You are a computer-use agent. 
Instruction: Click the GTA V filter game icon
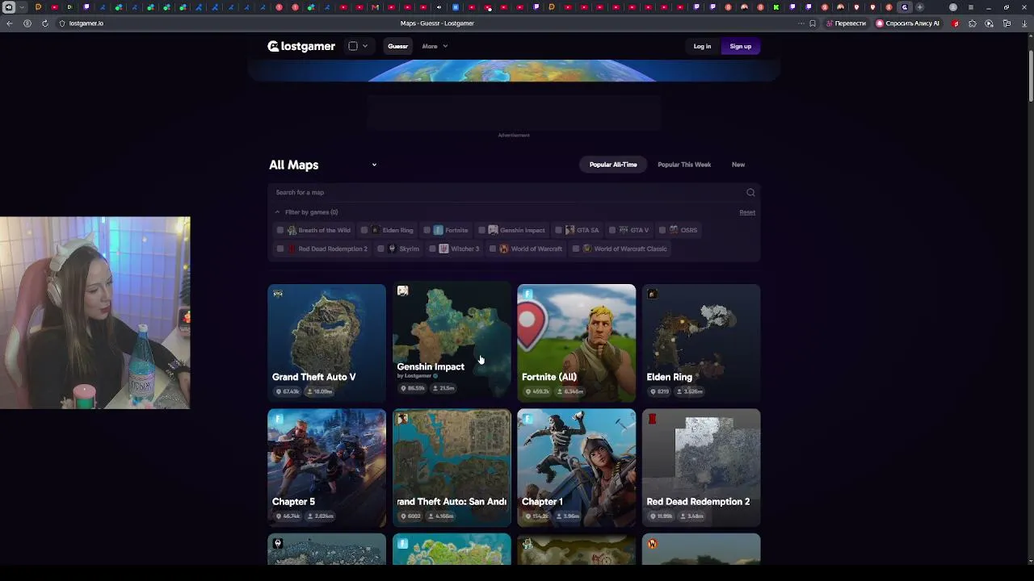point(623,230)
